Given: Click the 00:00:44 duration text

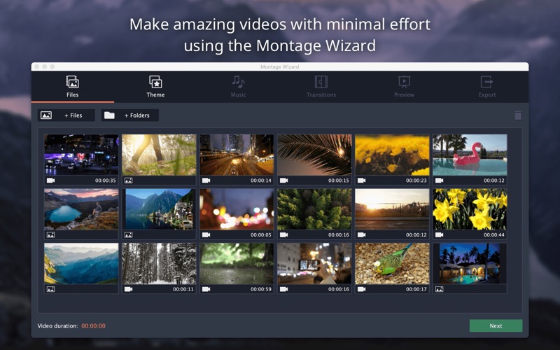Looking at the screenshot, I should (494, 235).
